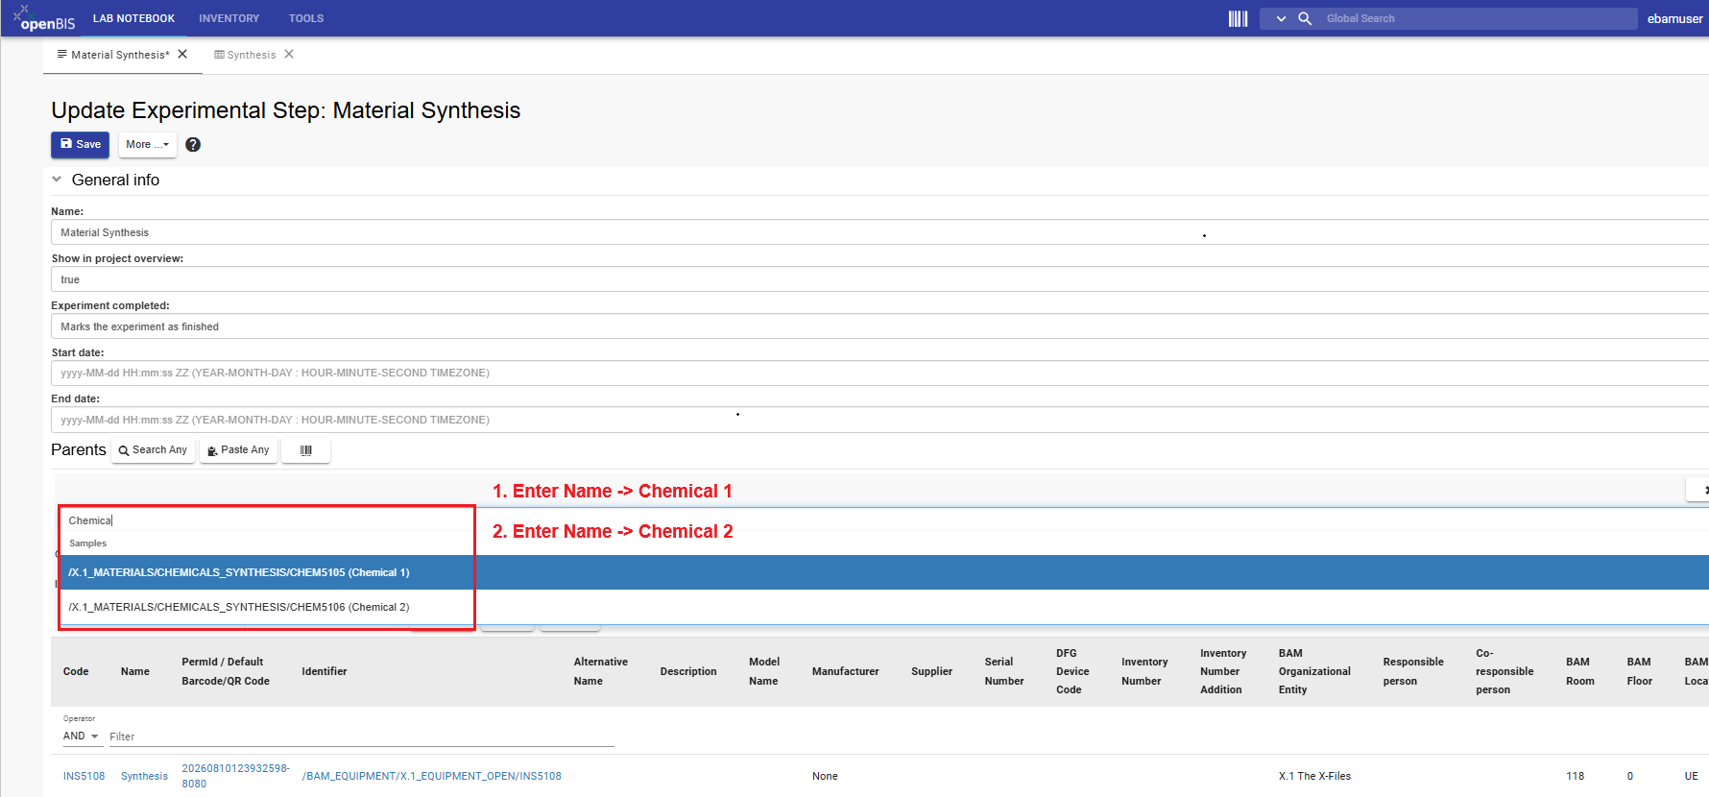Open the barcode scanner icon in header
The height and width of the screenshot is (797, 1709).
click(x=1238, y=18)
